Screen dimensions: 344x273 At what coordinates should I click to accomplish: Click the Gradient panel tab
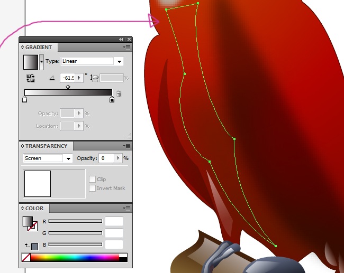pyautogui.click(x=38, y=48)
